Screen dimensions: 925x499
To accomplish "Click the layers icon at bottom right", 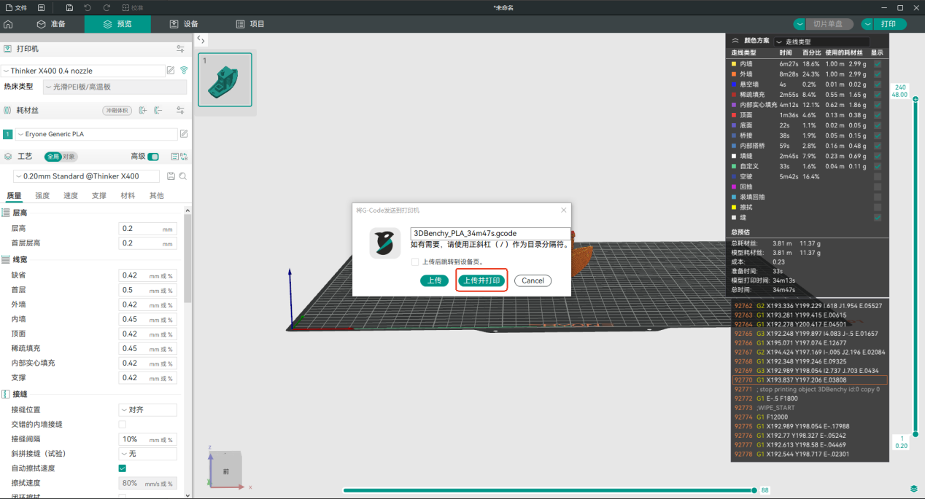I will click(913, 488).
